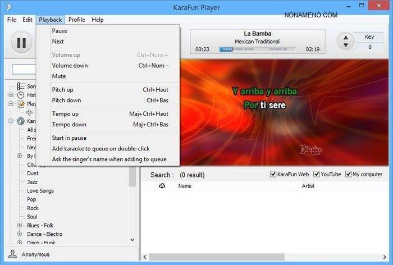The width and height of the screenshot is (393, 265).
Task: Seek using the song progress bar
Action: (x=258, y=49)
